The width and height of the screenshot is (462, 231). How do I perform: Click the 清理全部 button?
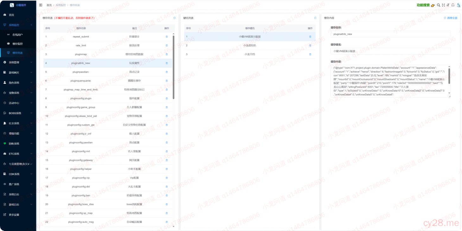451,18
